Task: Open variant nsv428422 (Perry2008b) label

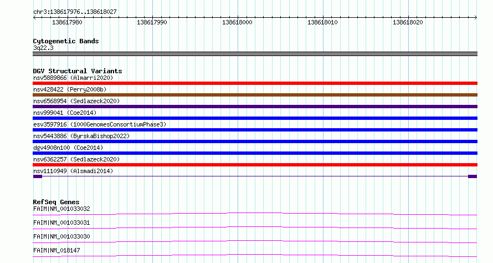Action: click(x=70, y=89)
